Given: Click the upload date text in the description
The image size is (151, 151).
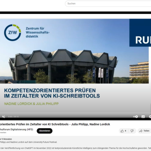Looking at the screenshot, I should pos(6,139).
